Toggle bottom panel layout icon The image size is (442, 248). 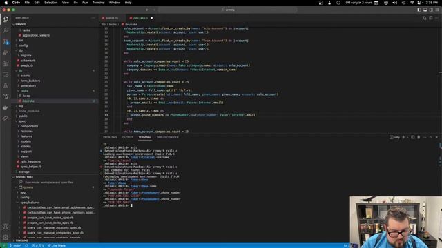[425, 10]
